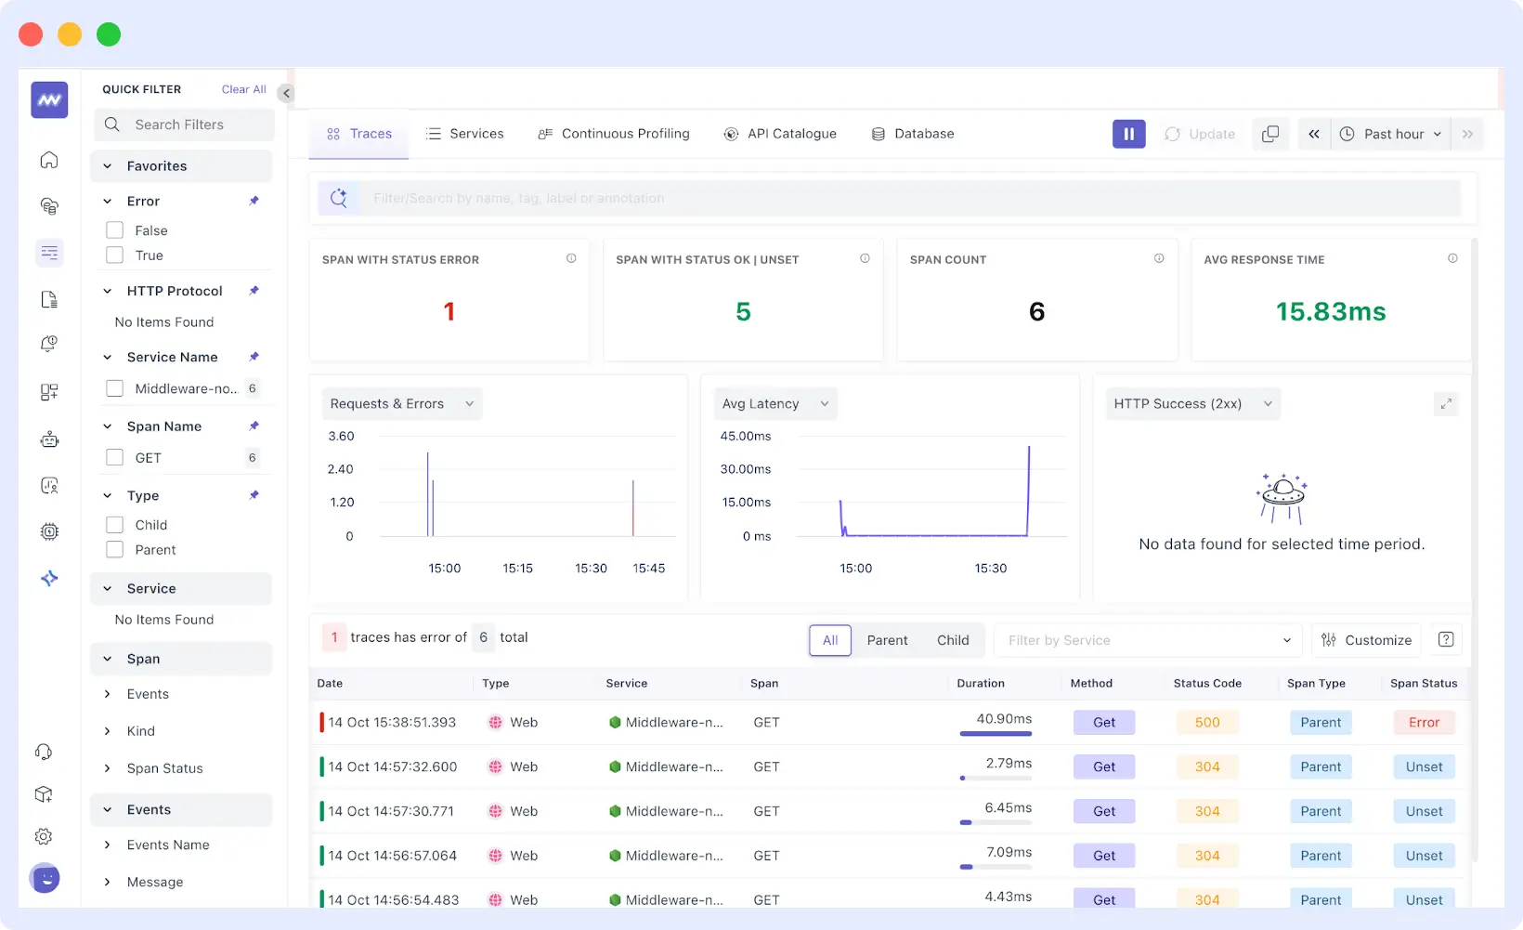The image size is (1523, 930).
Task: Check the True checkbox under Error filter
Action: click(x=115, y=255)
